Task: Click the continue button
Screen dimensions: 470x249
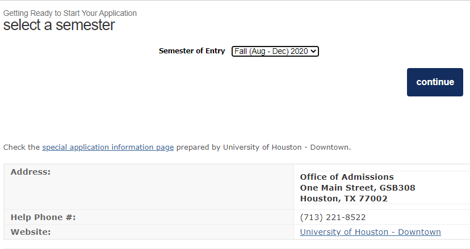Action: point(435,82)
